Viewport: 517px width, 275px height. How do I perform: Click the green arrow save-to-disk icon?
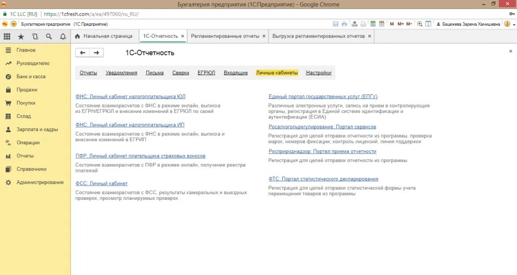(x=354, y=24)
